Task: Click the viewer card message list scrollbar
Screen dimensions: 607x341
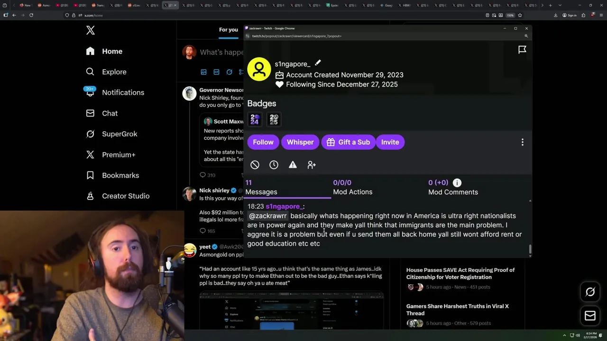Action: [530, 250]
